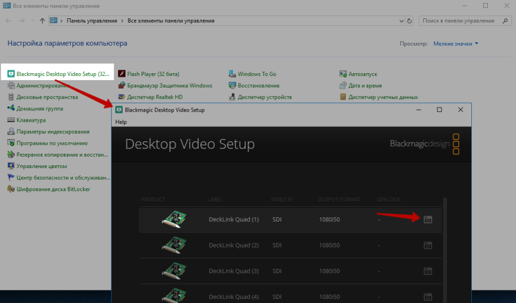Open Flash Player (32 бита) item
This screenshot has width=516, height=303.
(148, 74)
